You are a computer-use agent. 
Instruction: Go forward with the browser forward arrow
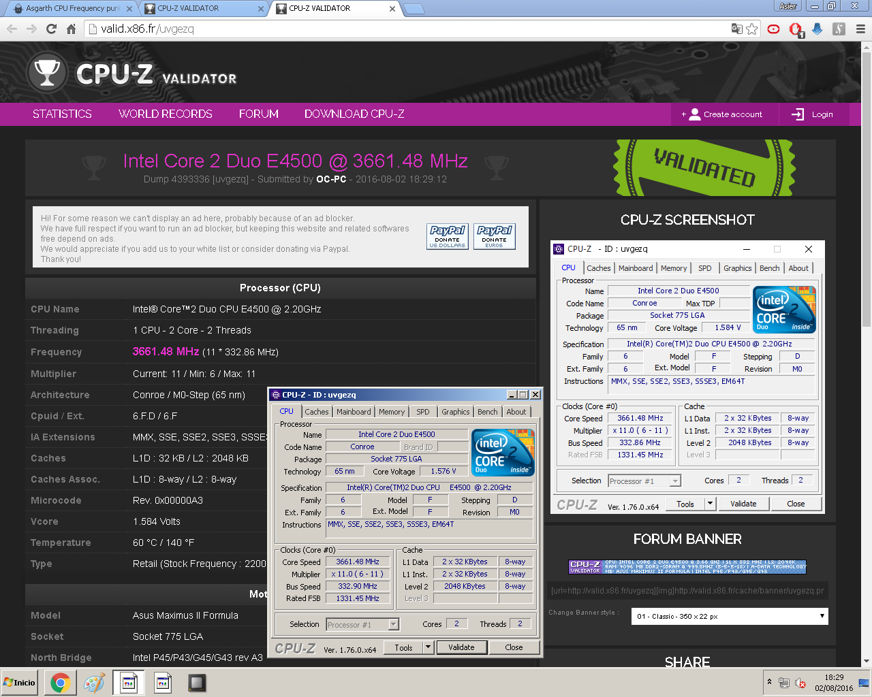31,29
